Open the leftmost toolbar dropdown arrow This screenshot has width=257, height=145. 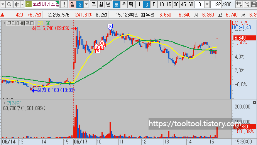click(3, 4)
